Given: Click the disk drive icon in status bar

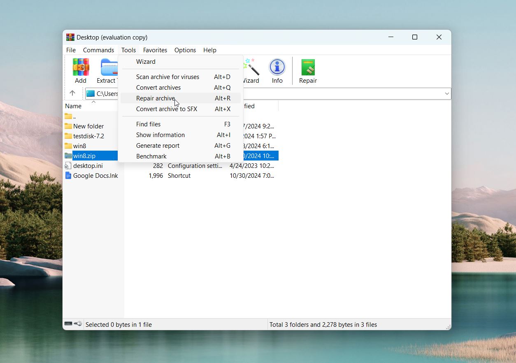Looking at the screenshot, I should pos(68,324).
